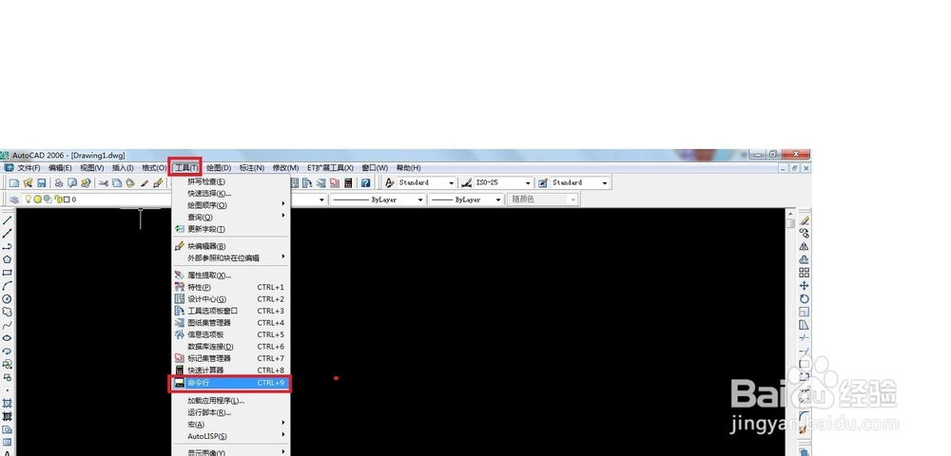Open the 文件(F) menu

coord(29,168)
